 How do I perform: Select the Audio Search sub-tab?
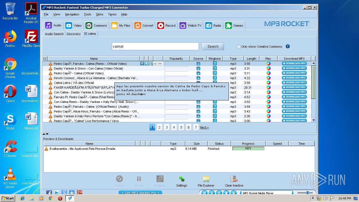[54, 34]
